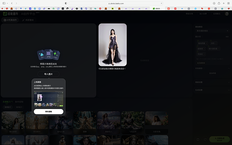Image resolution: width=232 pixels, height=145 pixels.
Task: Click the 超能画布 logo
Action: pyautogui.click(x=11, y=14)
